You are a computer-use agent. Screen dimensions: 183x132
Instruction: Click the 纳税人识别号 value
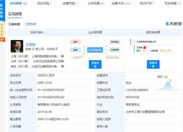pyautogui.click(x=51, y=97)
